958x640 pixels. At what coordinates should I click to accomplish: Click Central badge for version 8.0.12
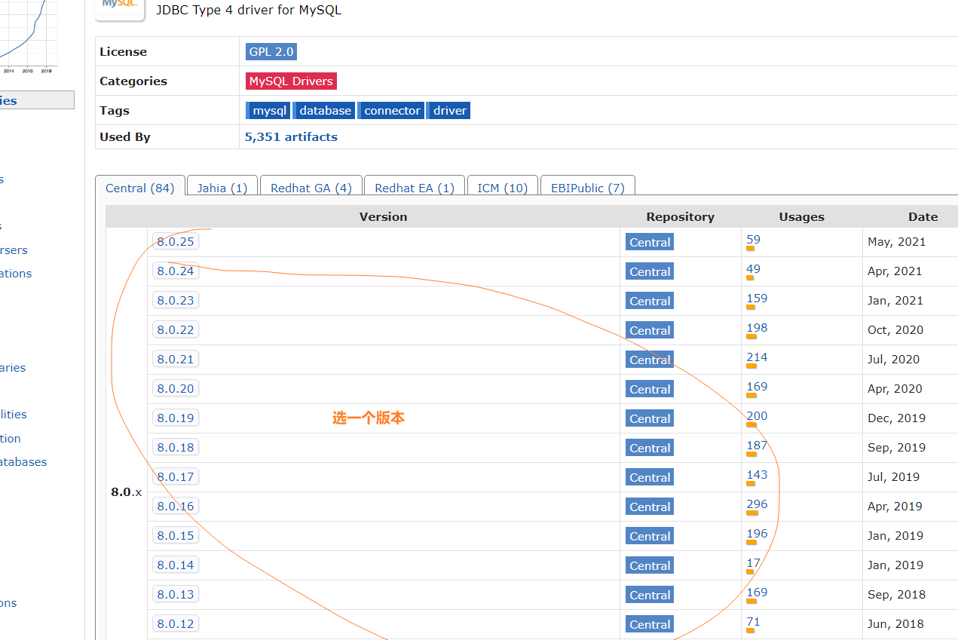[650, 624]
